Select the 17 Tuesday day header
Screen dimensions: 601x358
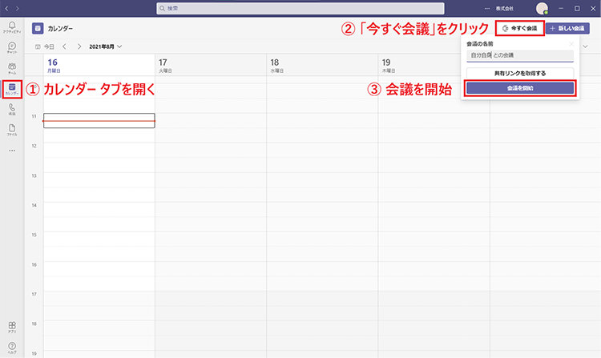211,65
